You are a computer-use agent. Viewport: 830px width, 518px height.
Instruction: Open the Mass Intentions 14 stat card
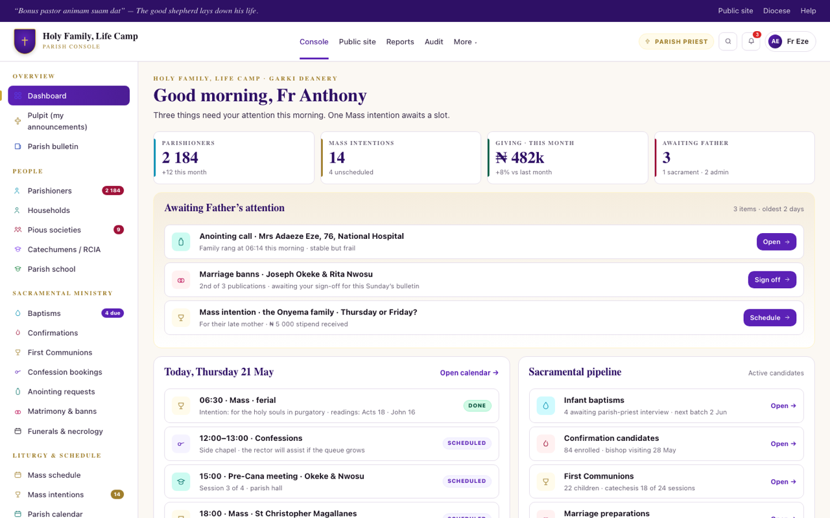pos(401,158)
